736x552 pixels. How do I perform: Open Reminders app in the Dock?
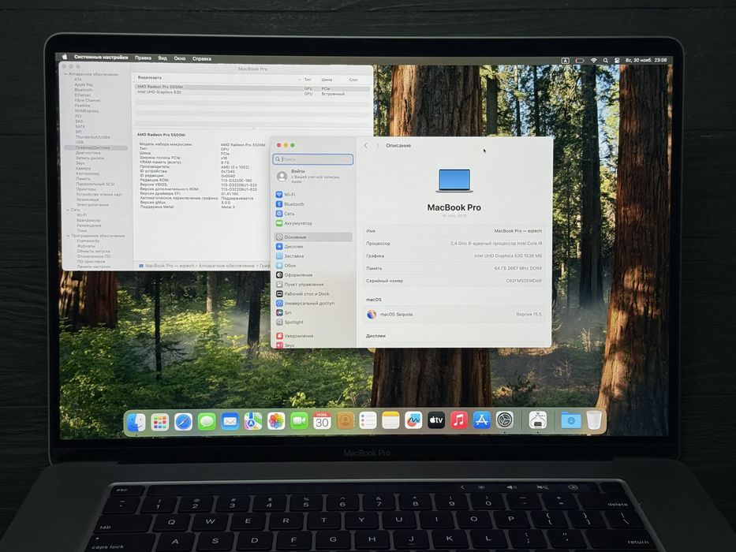(368, 420)
